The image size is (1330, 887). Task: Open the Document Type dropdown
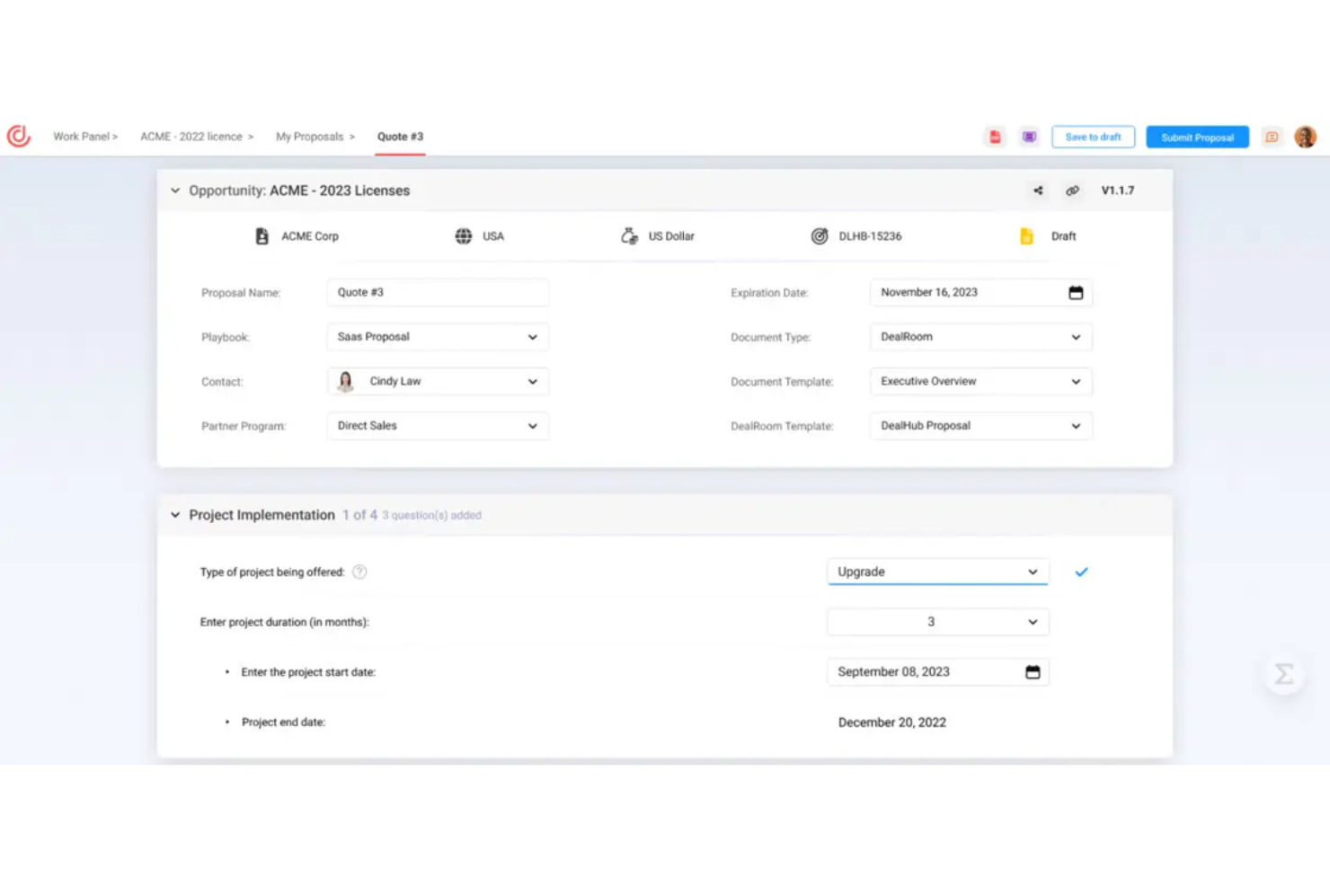click(981, 337)
